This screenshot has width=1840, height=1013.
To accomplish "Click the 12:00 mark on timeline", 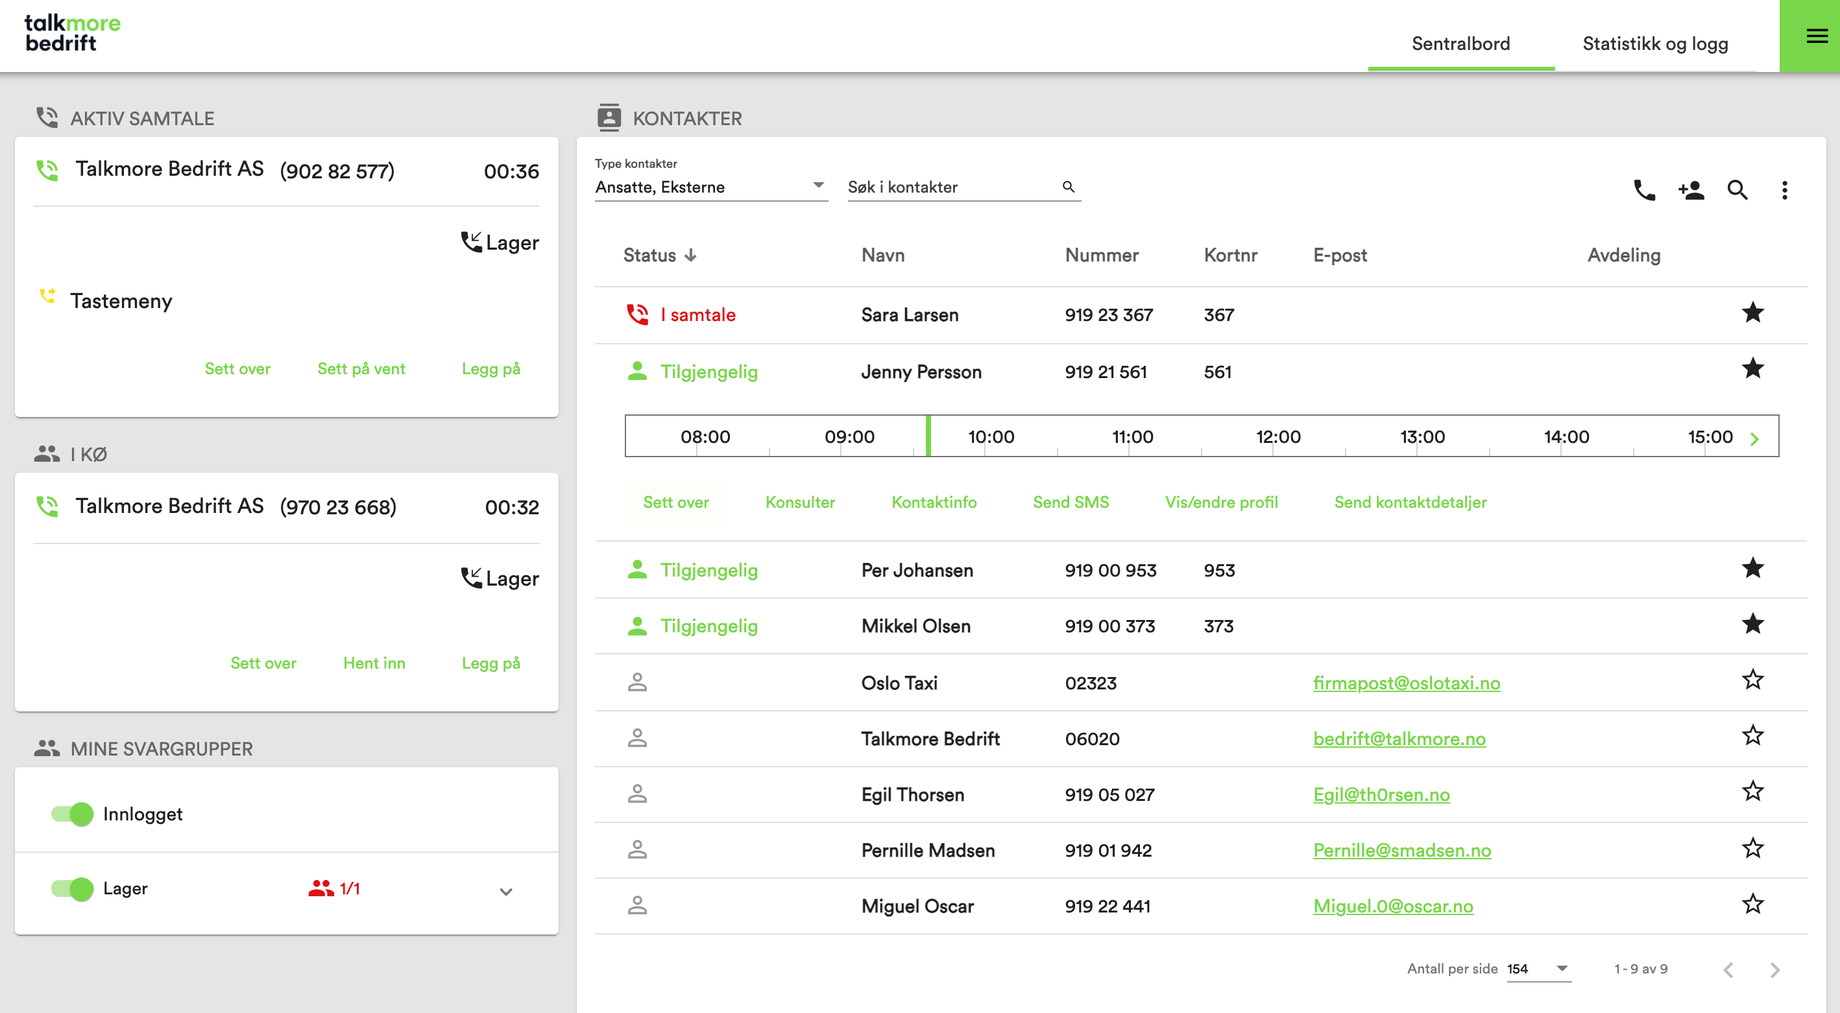I will 1277,437.
